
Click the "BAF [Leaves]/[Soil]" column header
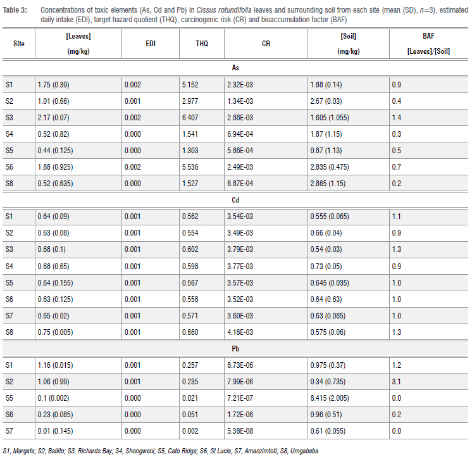tap(429, 44)
